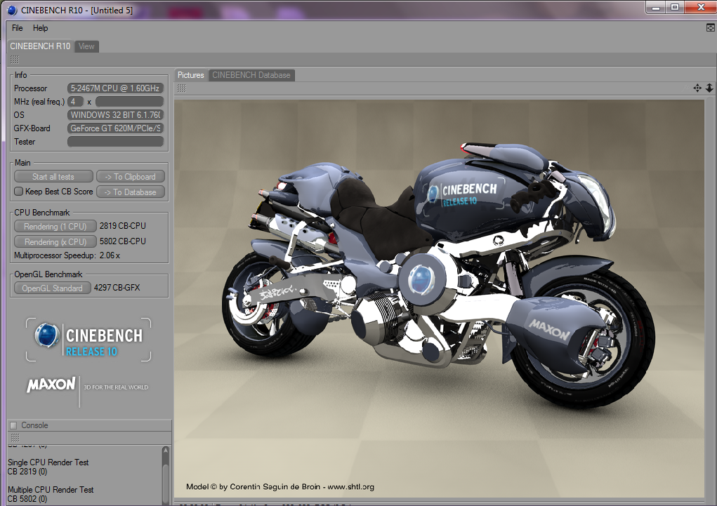Click the 5802 CB-CPU score text
Screen dimensions: 717x506
pyautogui.click(x=123, y=241)
